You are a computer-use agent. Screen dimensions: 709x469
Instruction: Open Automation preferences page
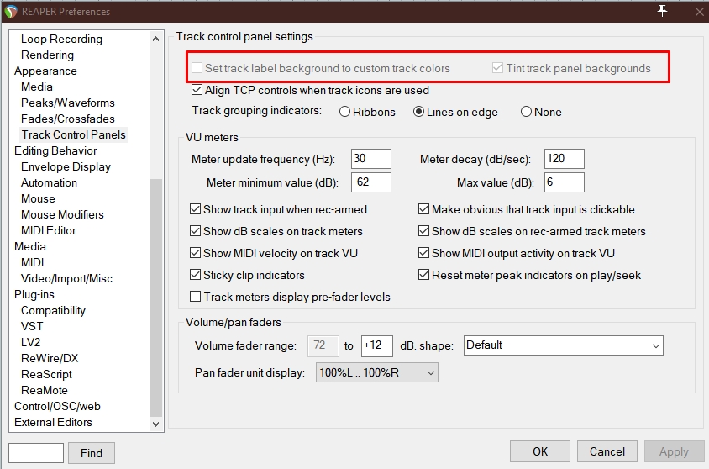coord(49,182)
